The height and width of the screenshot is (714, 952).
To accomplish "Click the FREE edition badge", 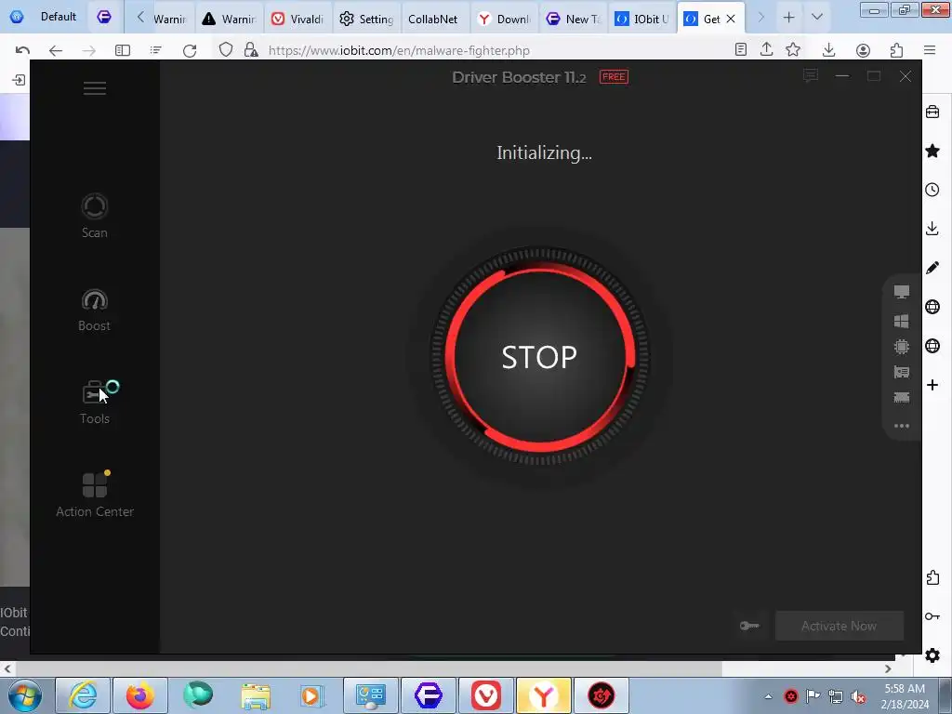I will click(614, 76).
